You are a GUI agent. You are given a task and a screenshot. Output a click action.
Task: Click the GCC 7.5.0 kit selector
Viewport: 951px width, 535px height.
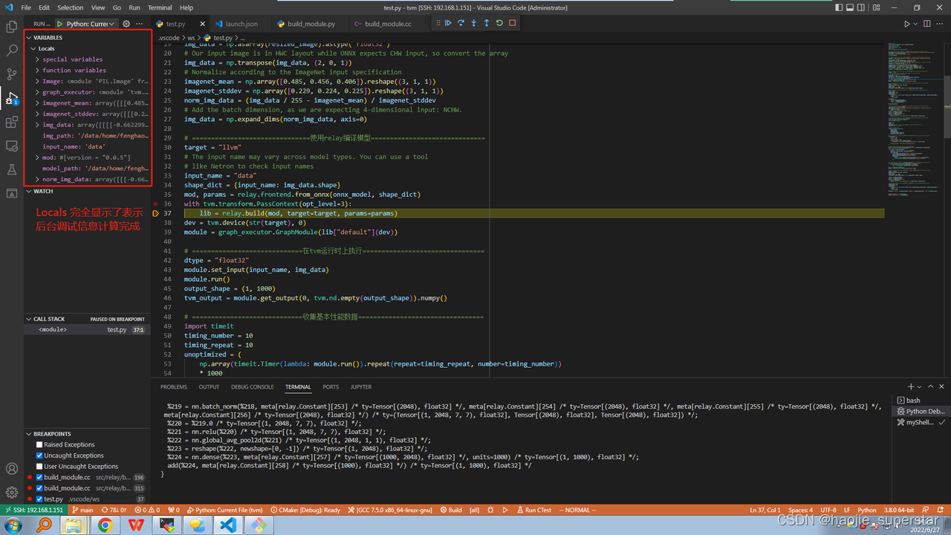[x=389, y=510]
